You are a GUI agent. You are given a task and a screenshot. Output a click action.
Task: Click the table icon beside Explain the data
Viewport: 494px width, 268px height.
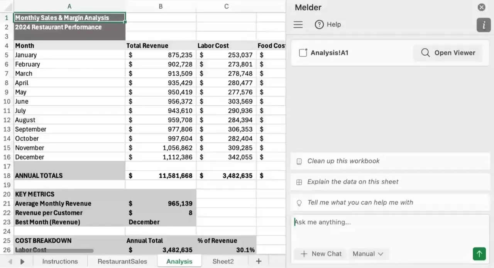pyautogui.click(x=299, y=182)
